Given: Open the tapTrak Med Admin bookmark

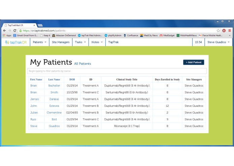Looking at the screenshot, I should tap(90, 35).
